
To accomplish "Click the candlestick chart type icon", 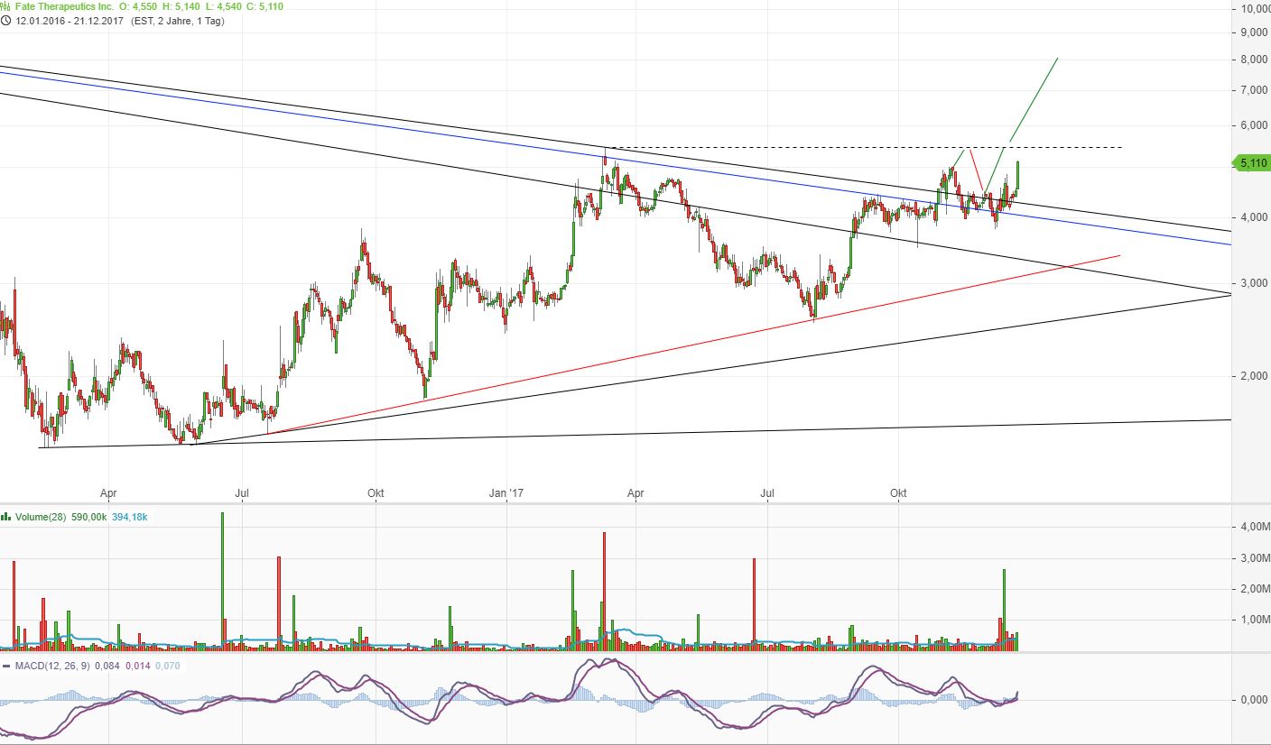I will click(x=6, y=8).
